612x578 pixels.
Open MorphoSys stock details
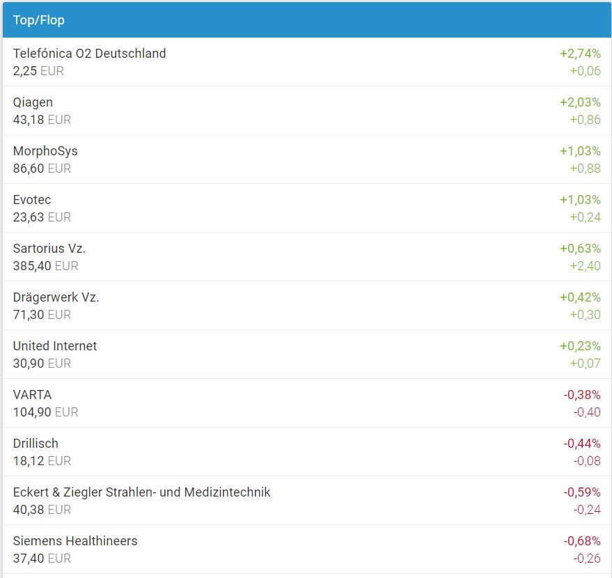45,151
